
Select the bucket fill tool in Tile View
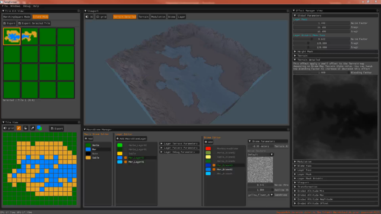25,128
